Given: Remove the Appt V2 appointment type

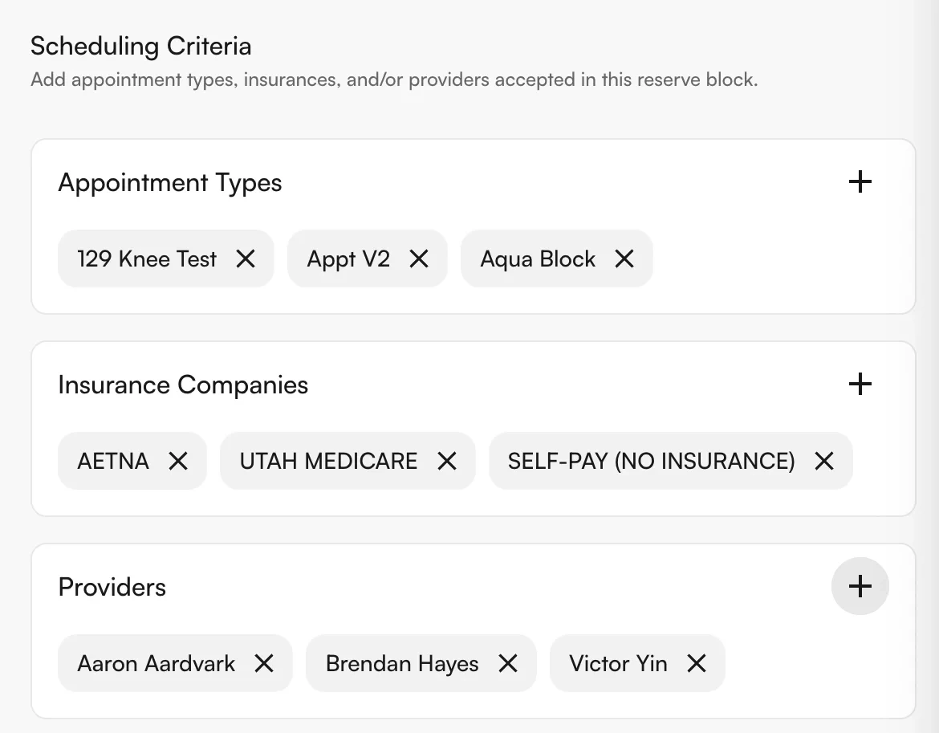Looking at the screenshot, I should (x=418, y=259).
